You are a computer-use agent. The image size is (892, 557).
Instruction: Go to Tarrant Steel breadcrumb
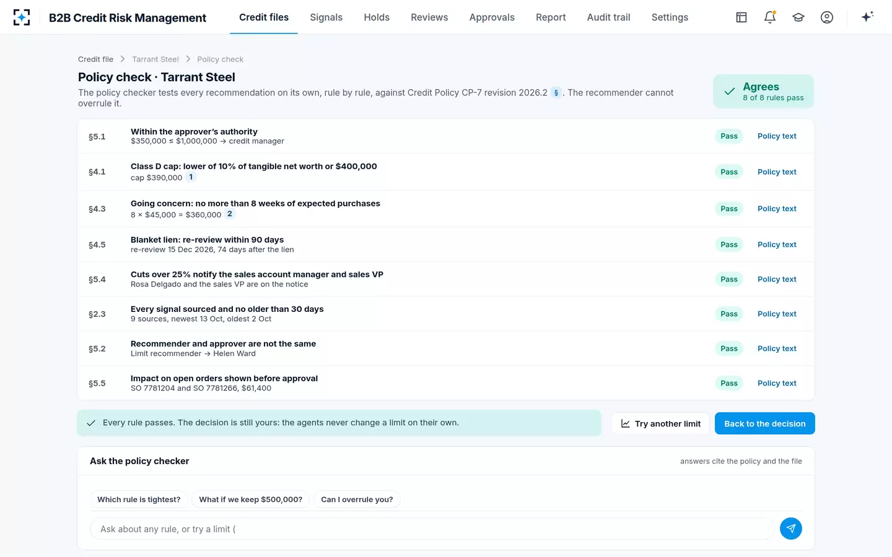155,59
